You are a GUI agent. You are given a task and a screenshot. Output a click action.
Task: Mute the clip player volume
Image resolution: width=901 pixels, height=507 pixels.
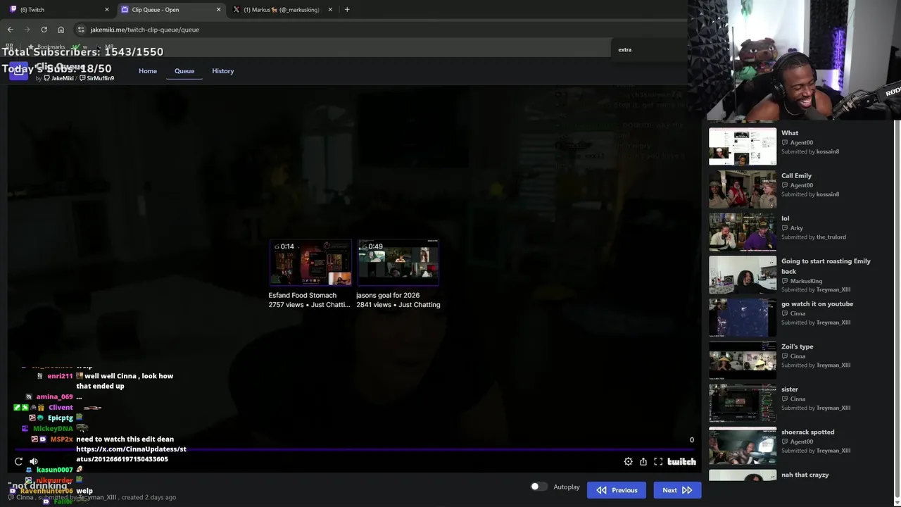(x=34, y=462)
